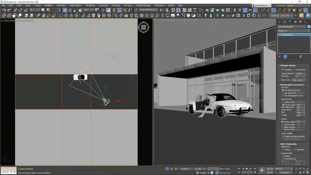The height and width of the screenshot is (175, 311).
Task: Toggle the Targeted checkbox
Action: pyautogui.click(x=283, y=70)
